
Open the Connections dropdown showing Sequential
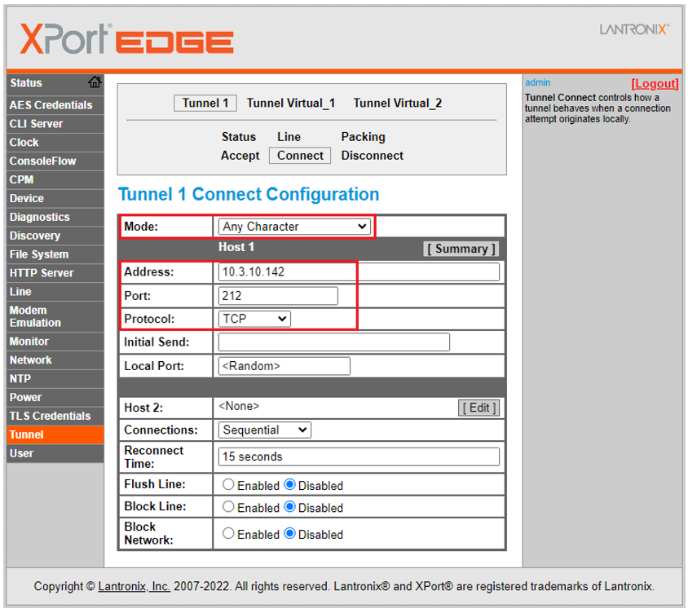(265, 430)
